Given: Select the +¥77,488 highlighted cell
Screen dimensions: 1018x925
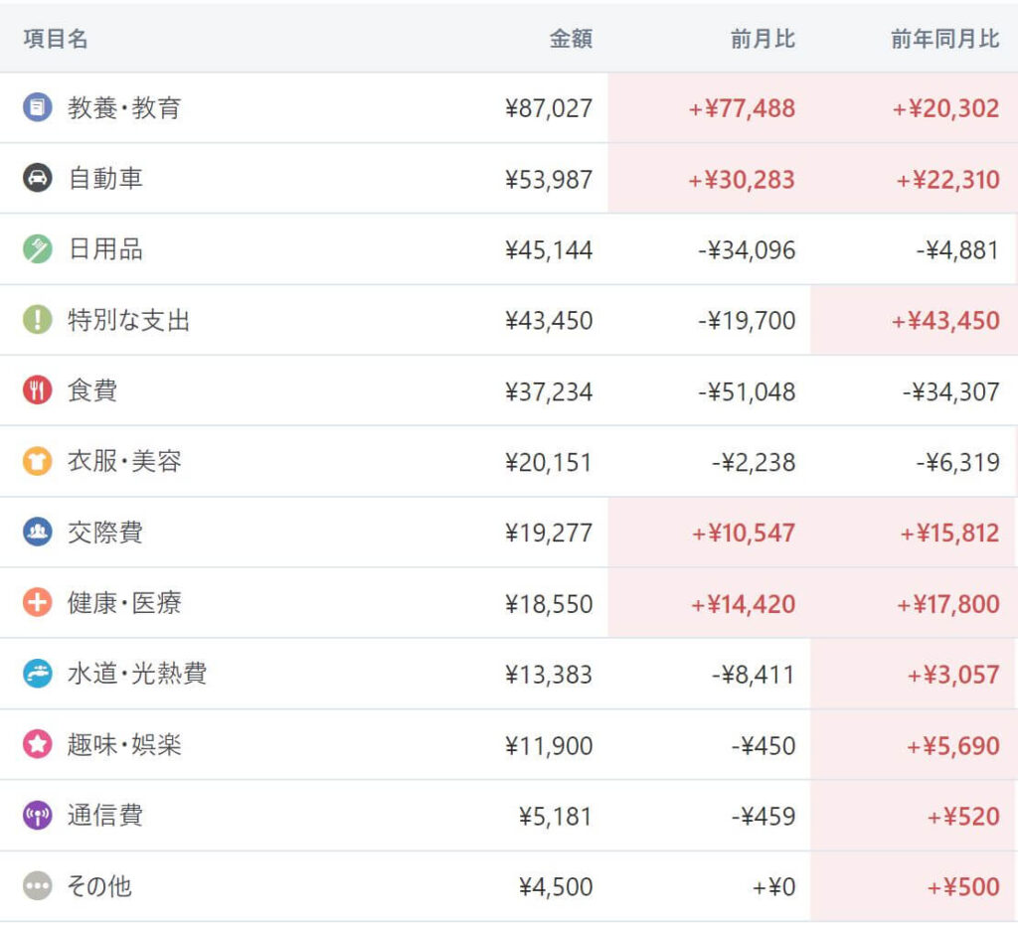Looking at the screenshot, I should click(x=742, y=108).
